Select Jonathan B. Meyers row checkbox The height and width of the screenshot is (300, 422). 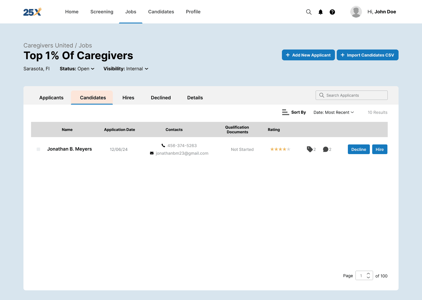coord(38,149)
